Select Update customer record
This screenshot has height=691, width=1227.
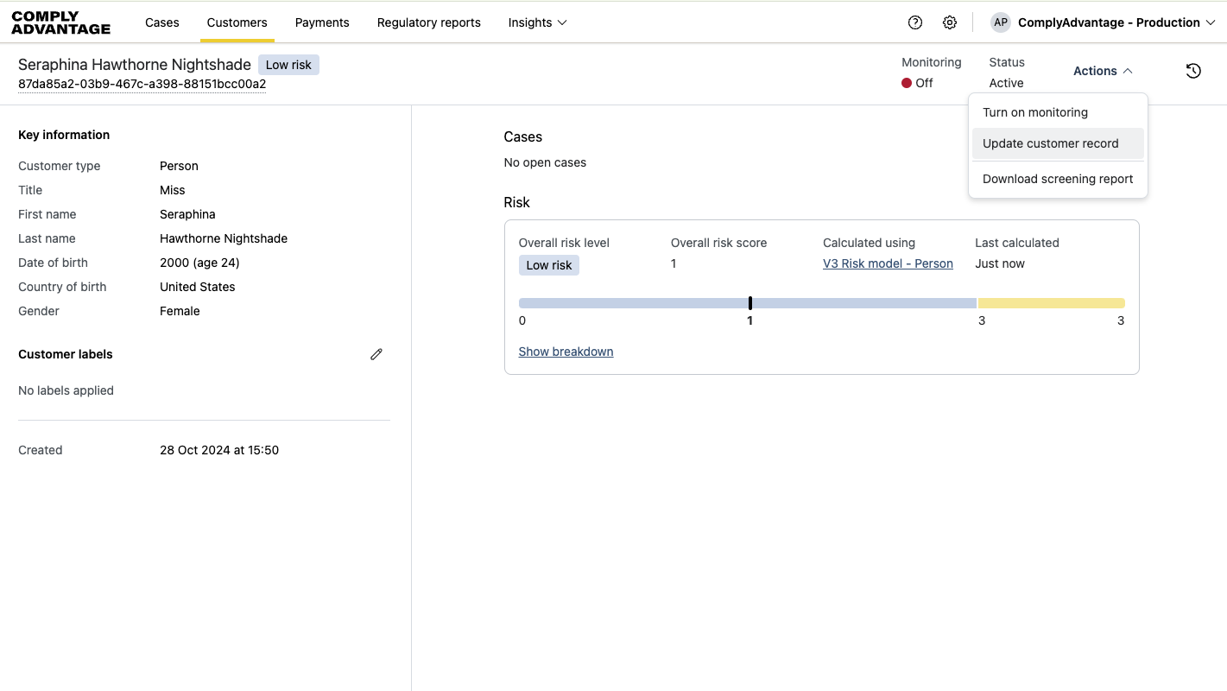(1050, 143)
